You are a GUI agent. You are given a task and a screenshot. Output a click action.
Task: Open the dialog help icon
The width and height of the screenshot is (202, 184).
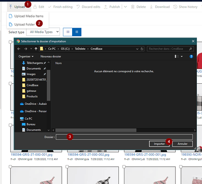click(x=191, y=56)
